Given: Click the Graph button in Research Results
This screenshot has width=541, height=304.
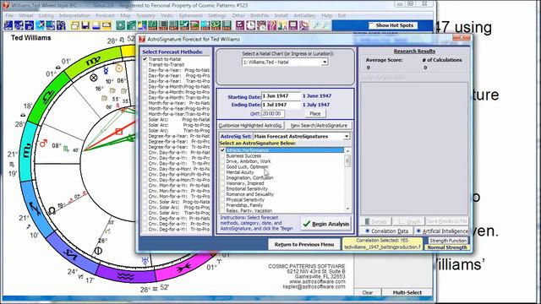Looking at the screenshot, I should click(409, 221).
